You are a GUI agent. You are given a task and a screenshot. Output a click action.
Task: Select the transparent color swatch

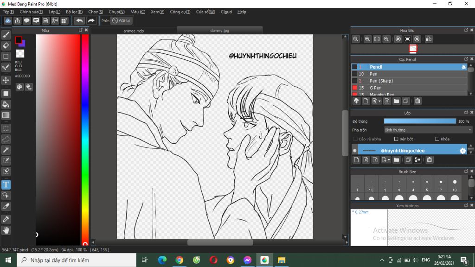pyautogui.click(x=20, y=54)
